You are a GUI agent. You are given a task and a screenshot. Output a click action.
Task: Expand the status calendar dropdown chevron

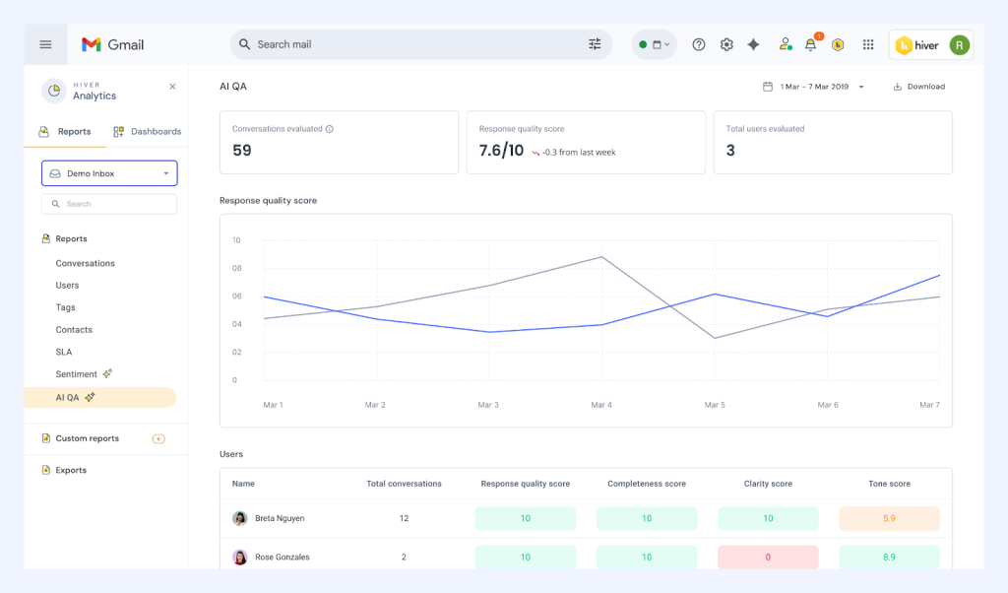[x=666, y=44]
